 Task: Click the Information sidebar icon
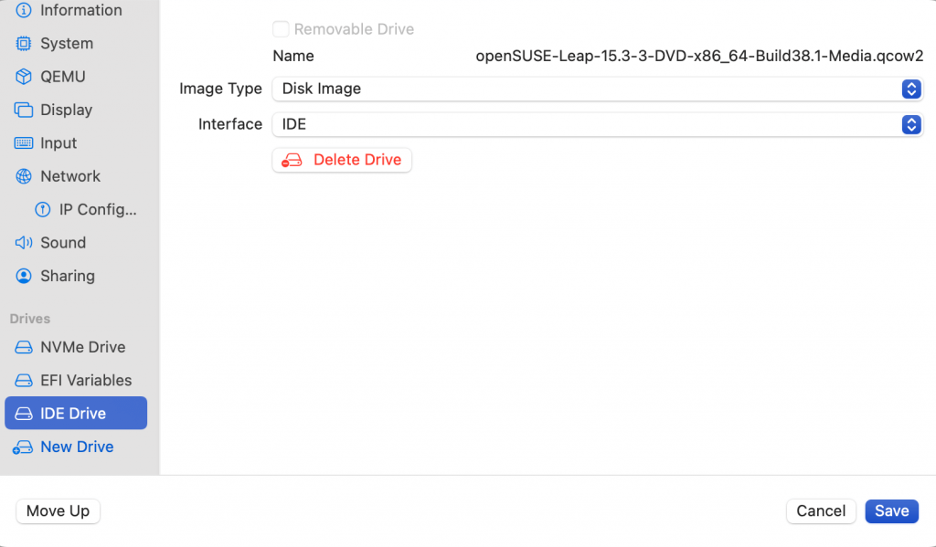23,10
